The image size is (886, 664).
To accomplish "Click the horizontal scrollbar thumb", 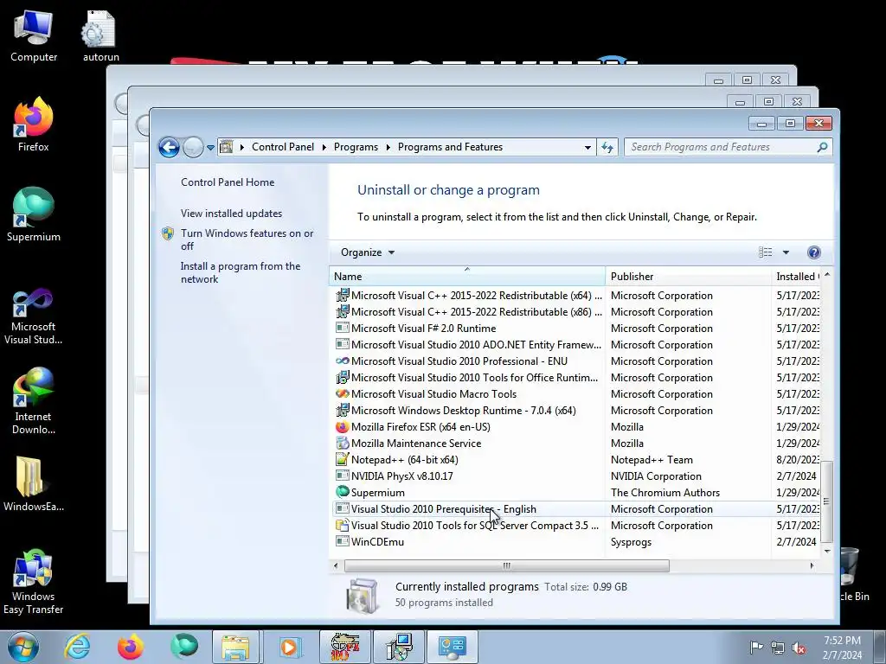I will tap(507, 565).
